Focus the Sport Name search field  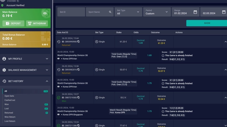[100, 12]
